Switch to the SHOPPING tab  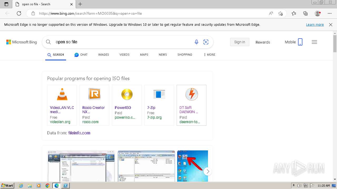point(185,55)
